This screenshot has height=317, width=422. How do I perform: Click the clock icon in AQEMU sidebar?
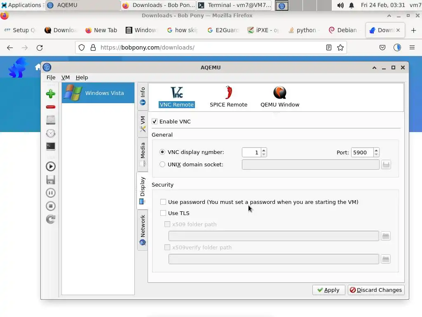[51, 133]
